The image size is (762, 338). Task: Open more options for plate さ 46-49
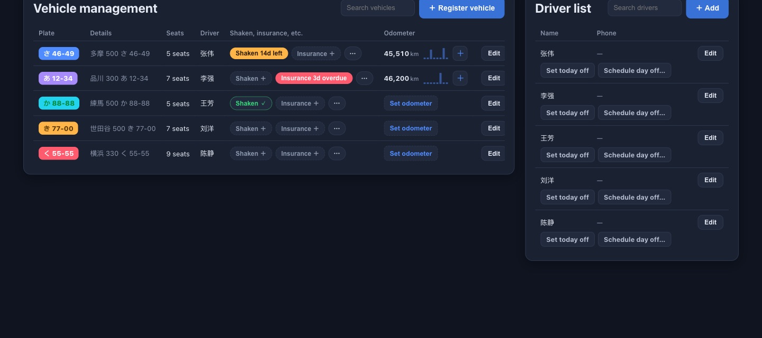coord(353,53)
